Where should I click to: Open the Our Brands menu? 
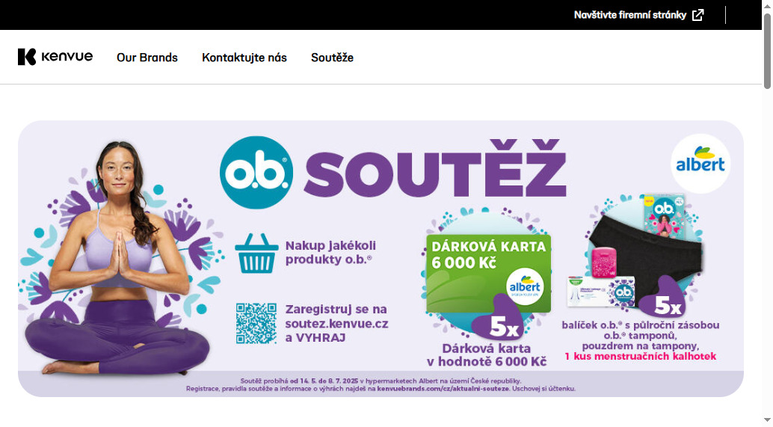147,57
